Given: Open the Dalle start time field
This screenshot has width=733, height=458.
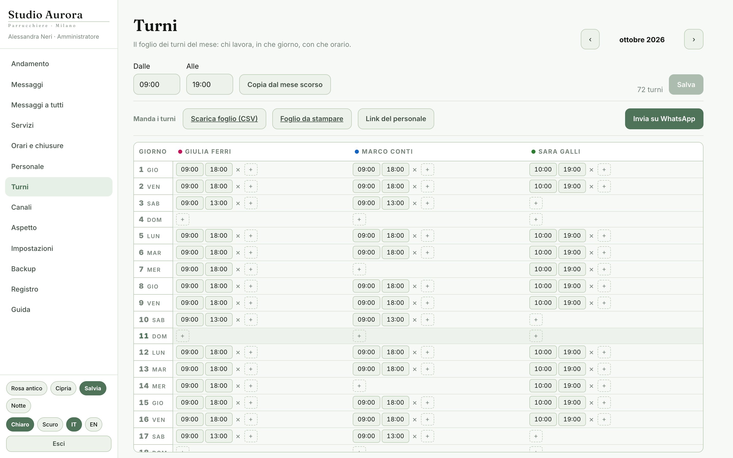Looking at the screenshot, I should (x=157, y=84).
